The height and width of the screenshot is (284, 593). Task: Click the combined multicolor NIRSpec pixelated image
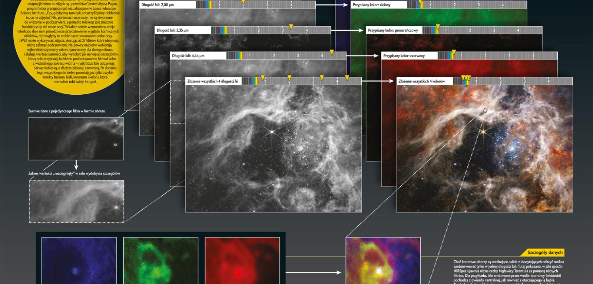coord(383,261)
